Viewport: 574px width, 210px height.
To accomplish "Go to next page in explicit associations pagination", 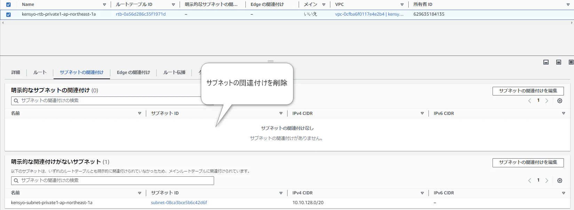I will [547, 101].
